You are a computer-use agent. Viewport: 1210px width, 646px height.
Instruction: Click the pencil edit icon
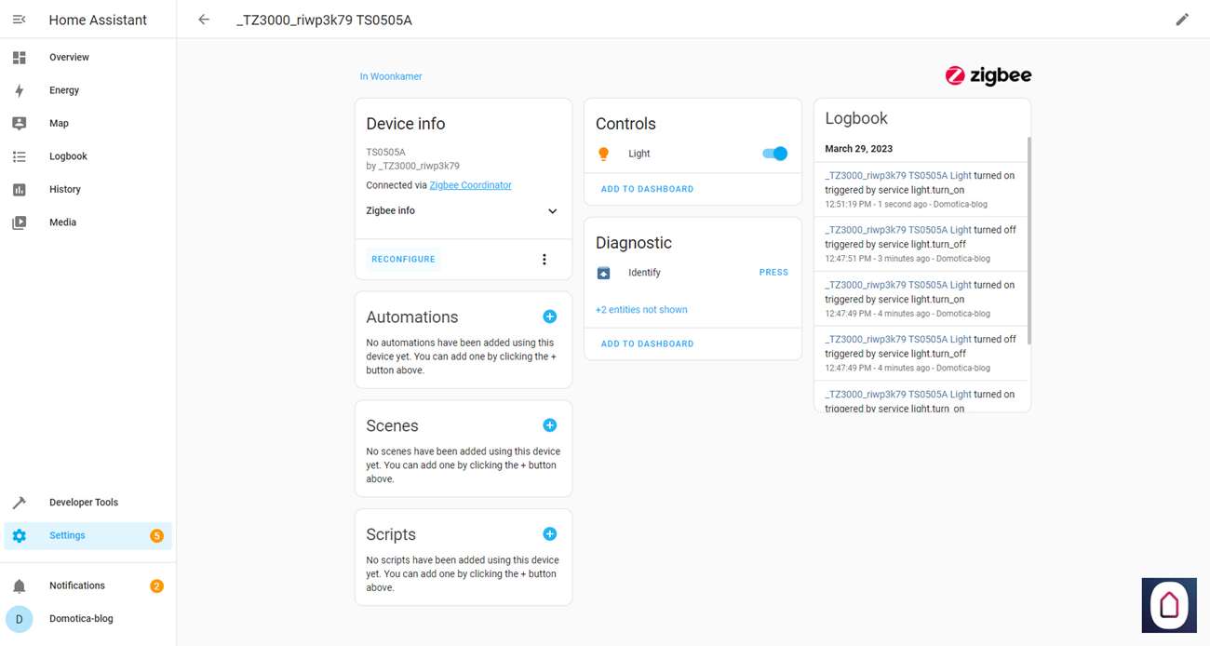1182,20
